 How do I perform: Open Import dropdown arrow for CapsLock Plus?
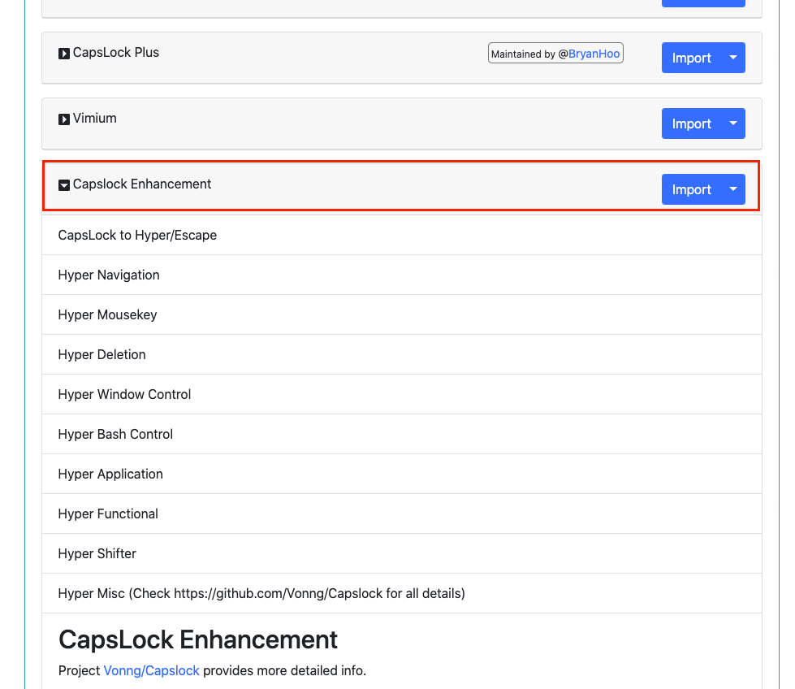[733, 58]
